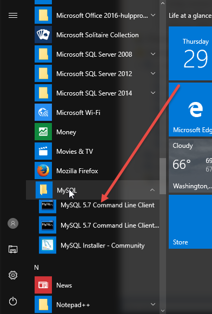Click the SQL Server 2014 folder icon
Image resolution: width=212 pixels, height=314 pixels.
43,93
